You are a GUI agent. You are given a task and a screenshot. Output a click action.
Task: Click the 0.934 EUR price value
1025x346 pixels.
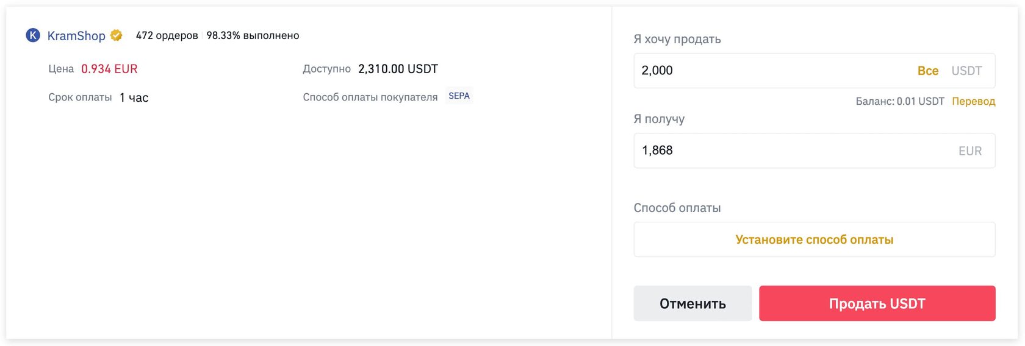coord(109,69)
